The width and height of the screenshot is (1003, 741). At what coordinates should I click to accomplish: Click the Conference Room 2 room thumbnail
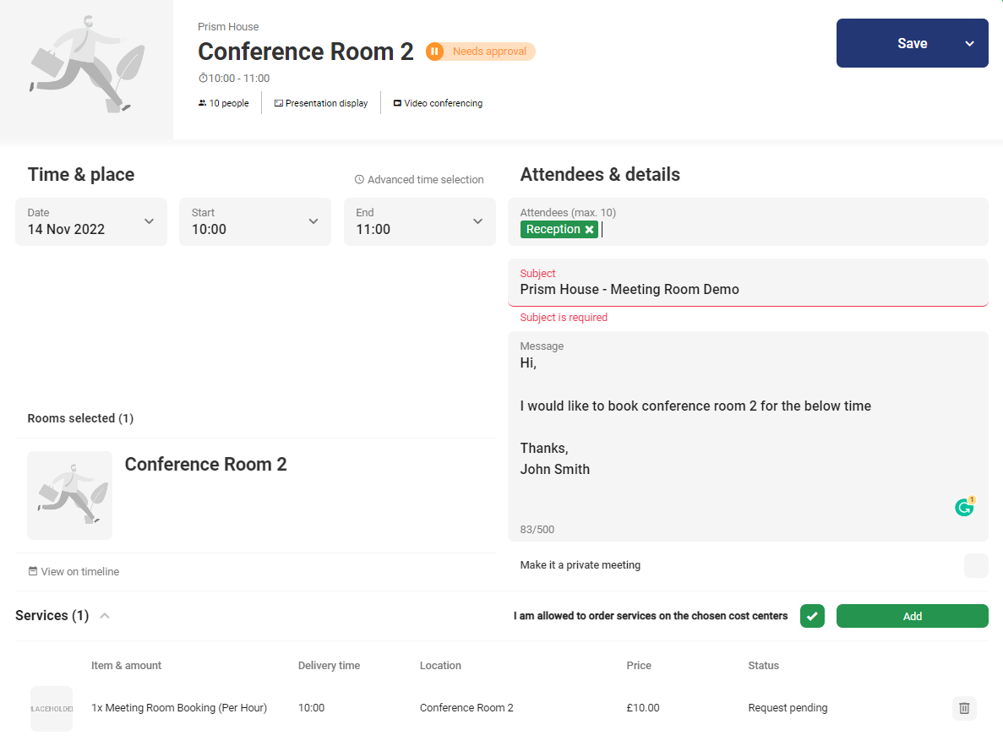69,495
